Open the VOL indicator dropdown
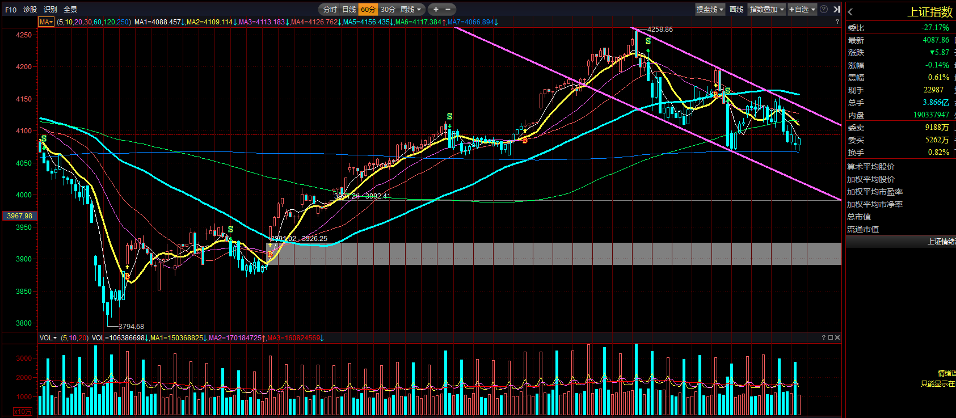Viewport: 956px width, 418px height. (x=48, y=338)
